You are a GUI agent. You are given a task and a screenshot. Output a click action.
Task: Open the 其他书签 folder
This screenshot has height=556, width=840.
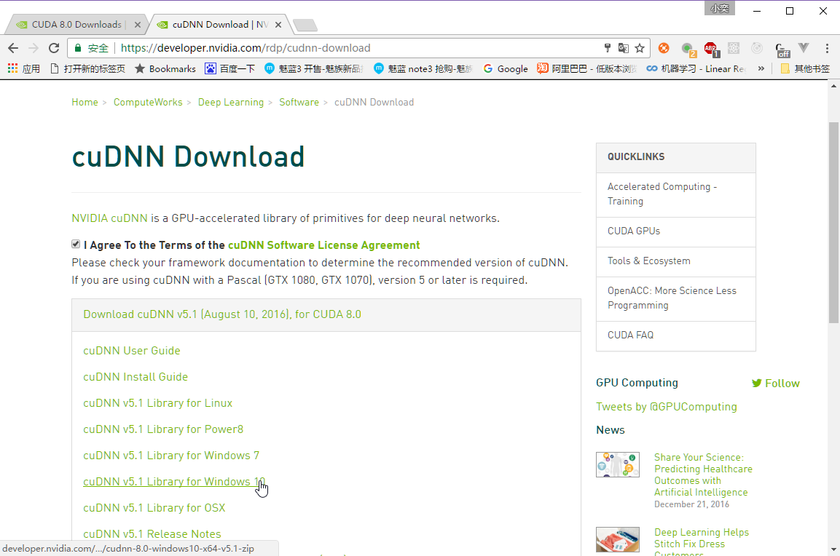805,68
